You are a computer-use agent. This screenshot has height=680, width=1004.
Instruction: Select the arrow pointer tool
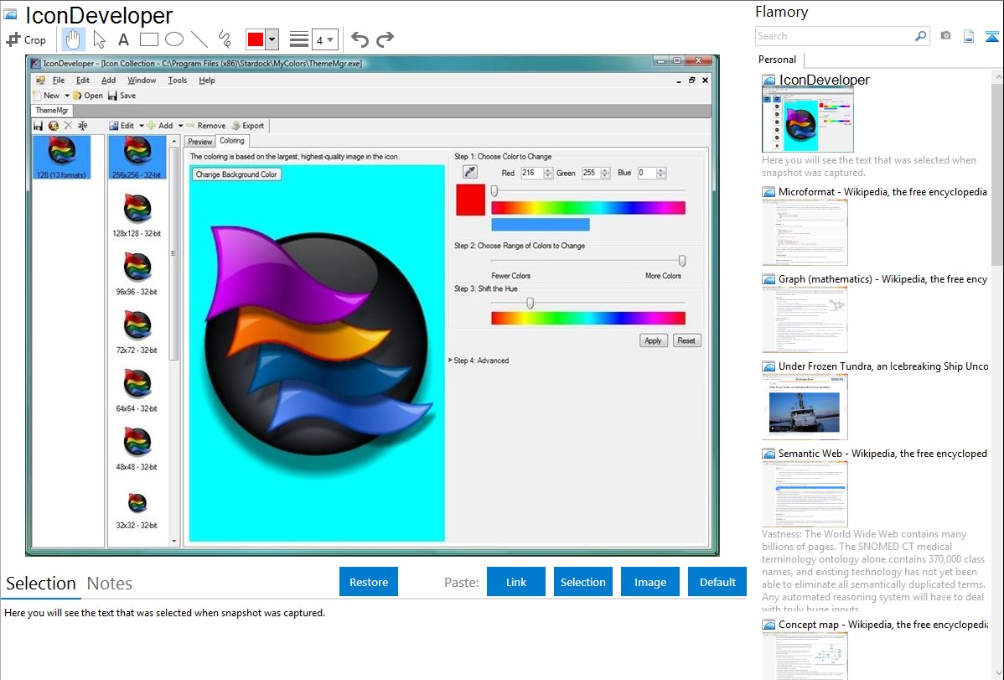pyautogui.click(x=99, y=39)
